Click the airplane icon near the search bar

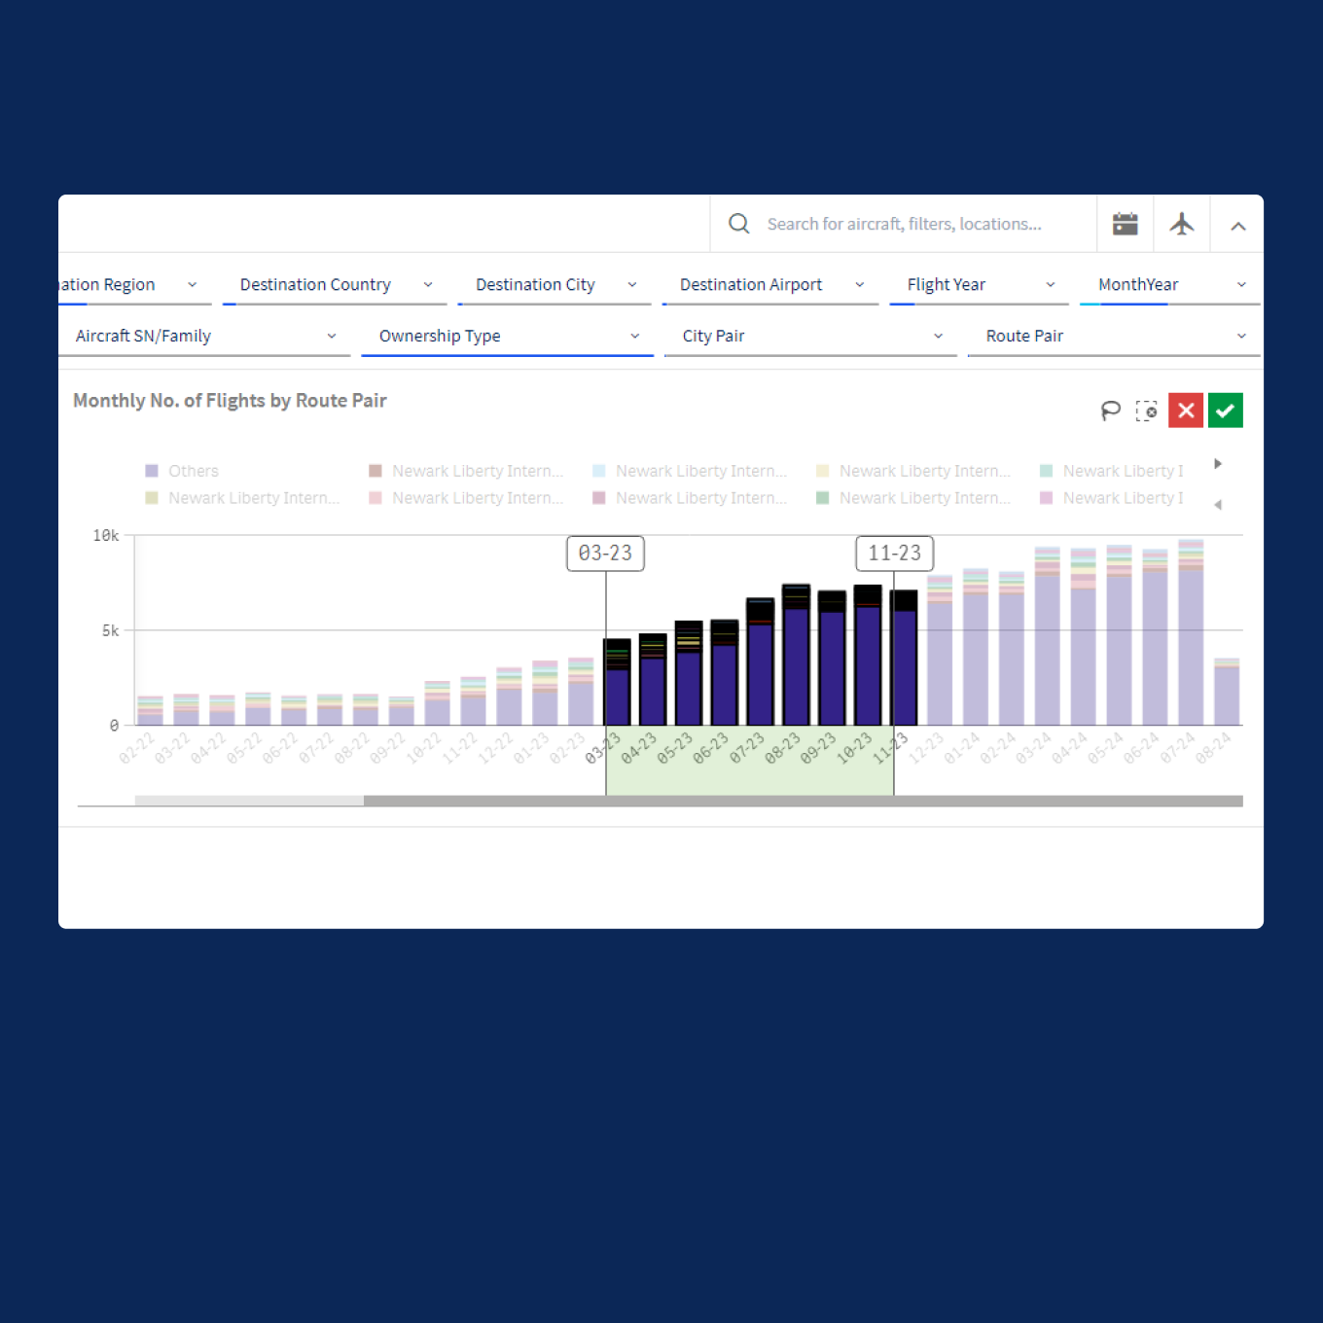[x=1182, y=223]
